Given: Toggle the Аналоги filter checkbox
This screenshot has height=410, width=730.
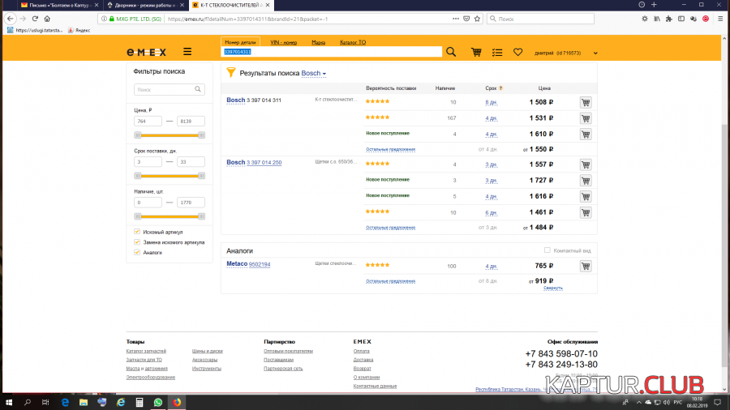Looking at the screenshot, I should 137,253.
